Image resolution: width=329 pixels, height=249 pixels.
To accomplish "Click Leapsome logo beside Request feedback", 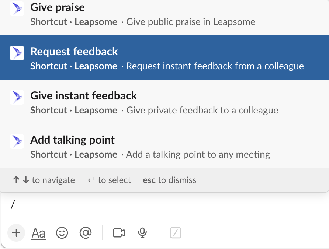I will (x=17, y=53).
